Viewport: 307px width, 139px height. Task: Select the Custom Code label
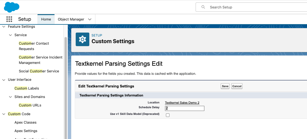pyautogui.click(x=19, y=114)
